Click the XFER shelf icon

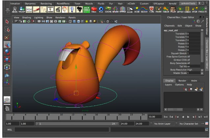195,9
